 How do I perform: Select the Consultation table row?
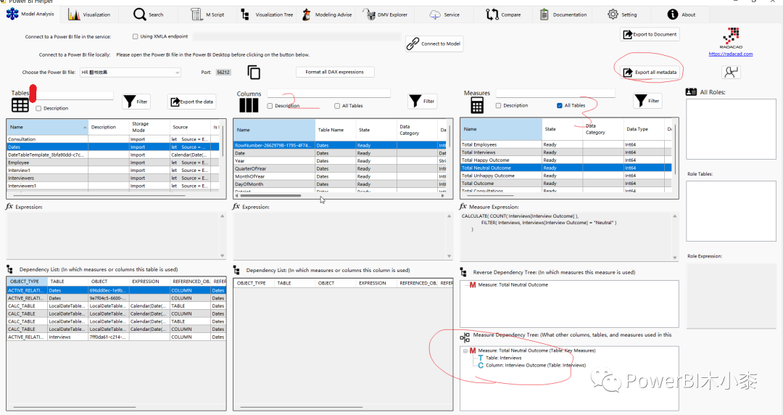[113, 139]
